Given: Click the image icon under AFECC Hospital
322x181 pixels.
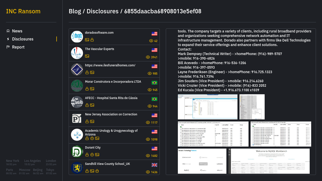Looking at the screenshot, I should coord(92,105).
